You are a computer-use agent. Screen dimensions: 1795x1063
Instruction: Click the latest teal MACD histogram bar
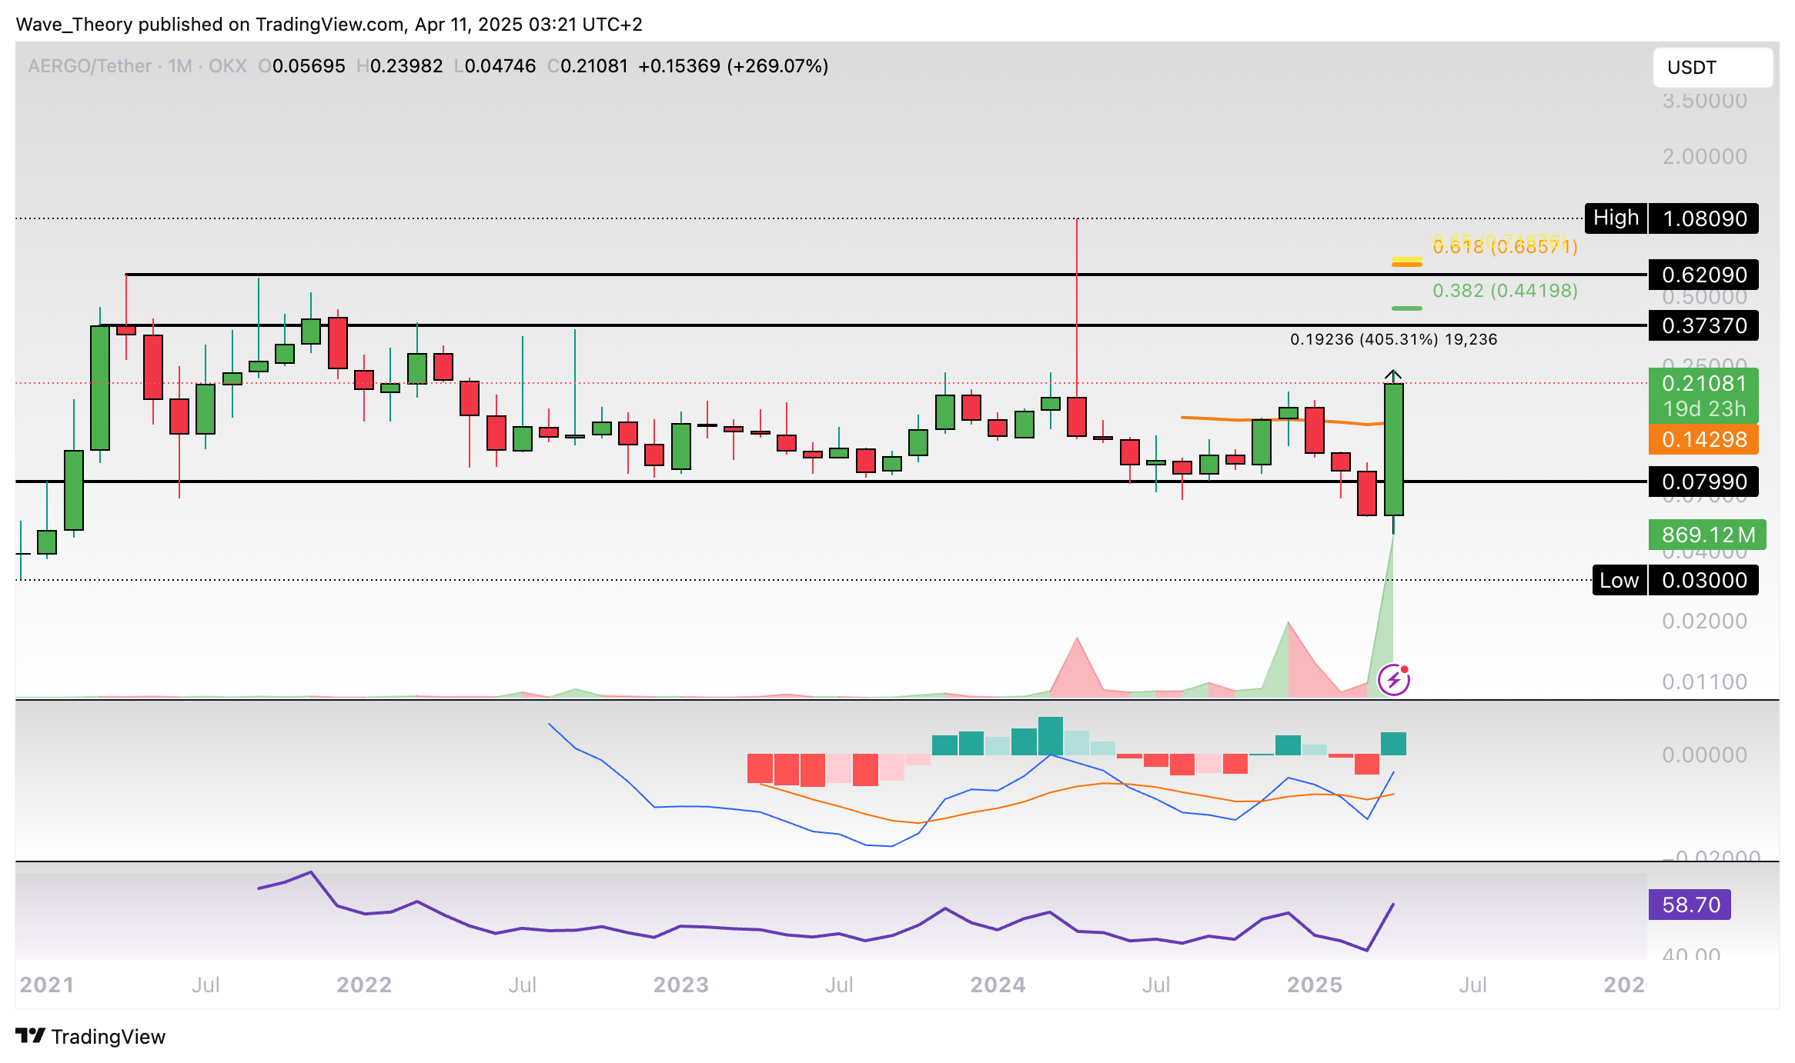[x=1393, y=743]
